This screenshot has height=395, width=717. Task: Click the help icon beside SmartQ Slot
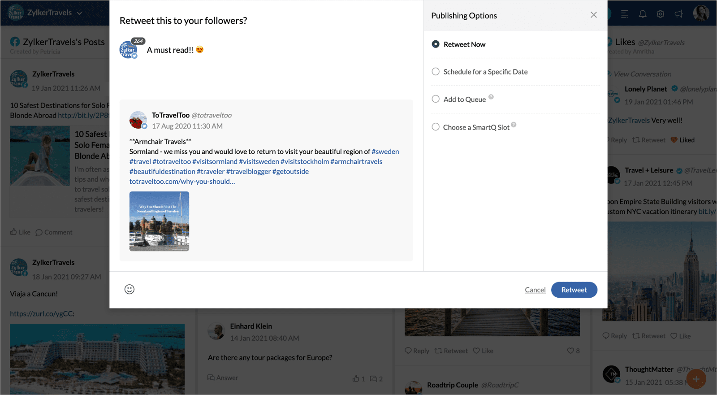coord(514,125)
